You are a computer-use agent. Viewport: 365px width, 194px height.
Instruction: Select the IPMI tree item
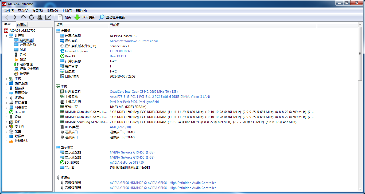coord(23,55)
